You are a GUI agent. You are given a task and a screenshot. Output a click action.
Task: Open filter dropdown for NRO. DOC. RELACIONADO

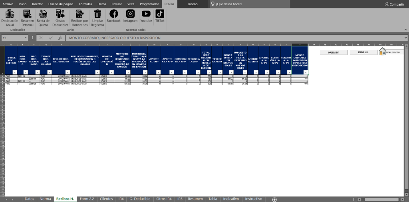click(x=37, y=72)
